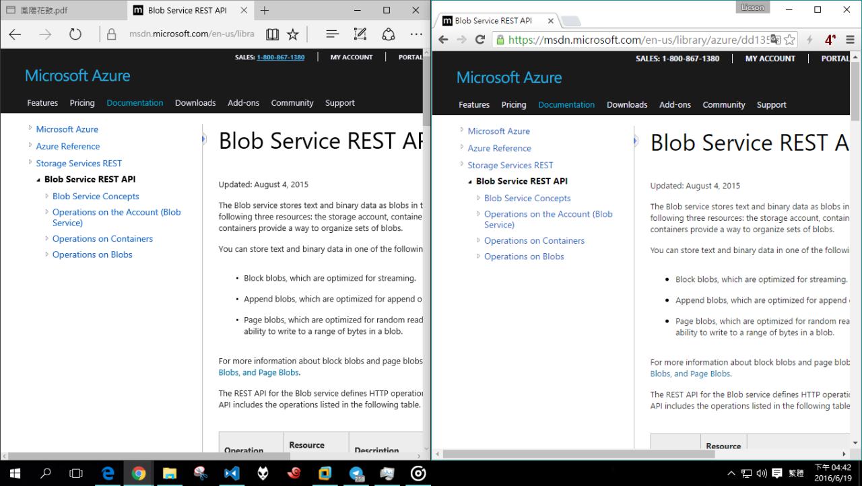
Task: Bookmark this page with Chrome's star
Action: click(790, 40)
